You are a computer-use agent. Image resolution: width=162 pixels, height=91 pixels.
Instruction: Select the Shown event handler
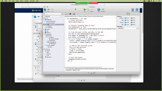pos(51,47)
